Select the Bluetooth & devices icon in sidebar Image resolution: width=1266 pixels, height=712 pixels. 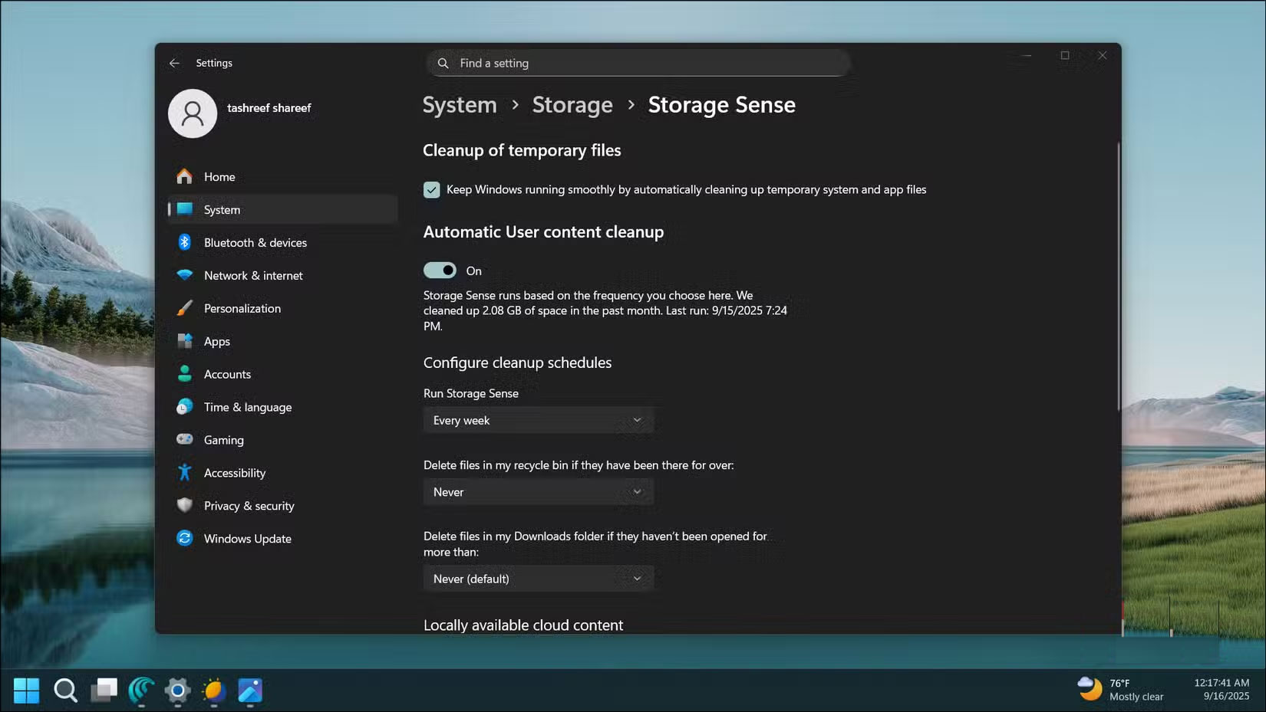(185, 242)
